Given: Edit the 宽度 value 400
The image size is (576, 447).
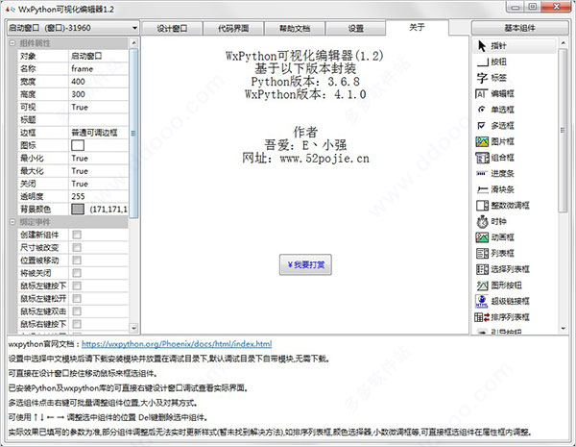Looking at the screenshot, I should coord(99,82).
